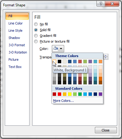Select the No fill radio button
Screen dimensions: 122x139
point(36,24)
